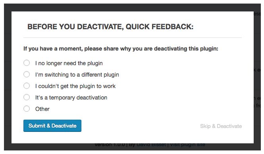This screenshot has height=154, width=264.
Task: Click the 'If you have a moment' prompt text
Action: coord(121,49)
